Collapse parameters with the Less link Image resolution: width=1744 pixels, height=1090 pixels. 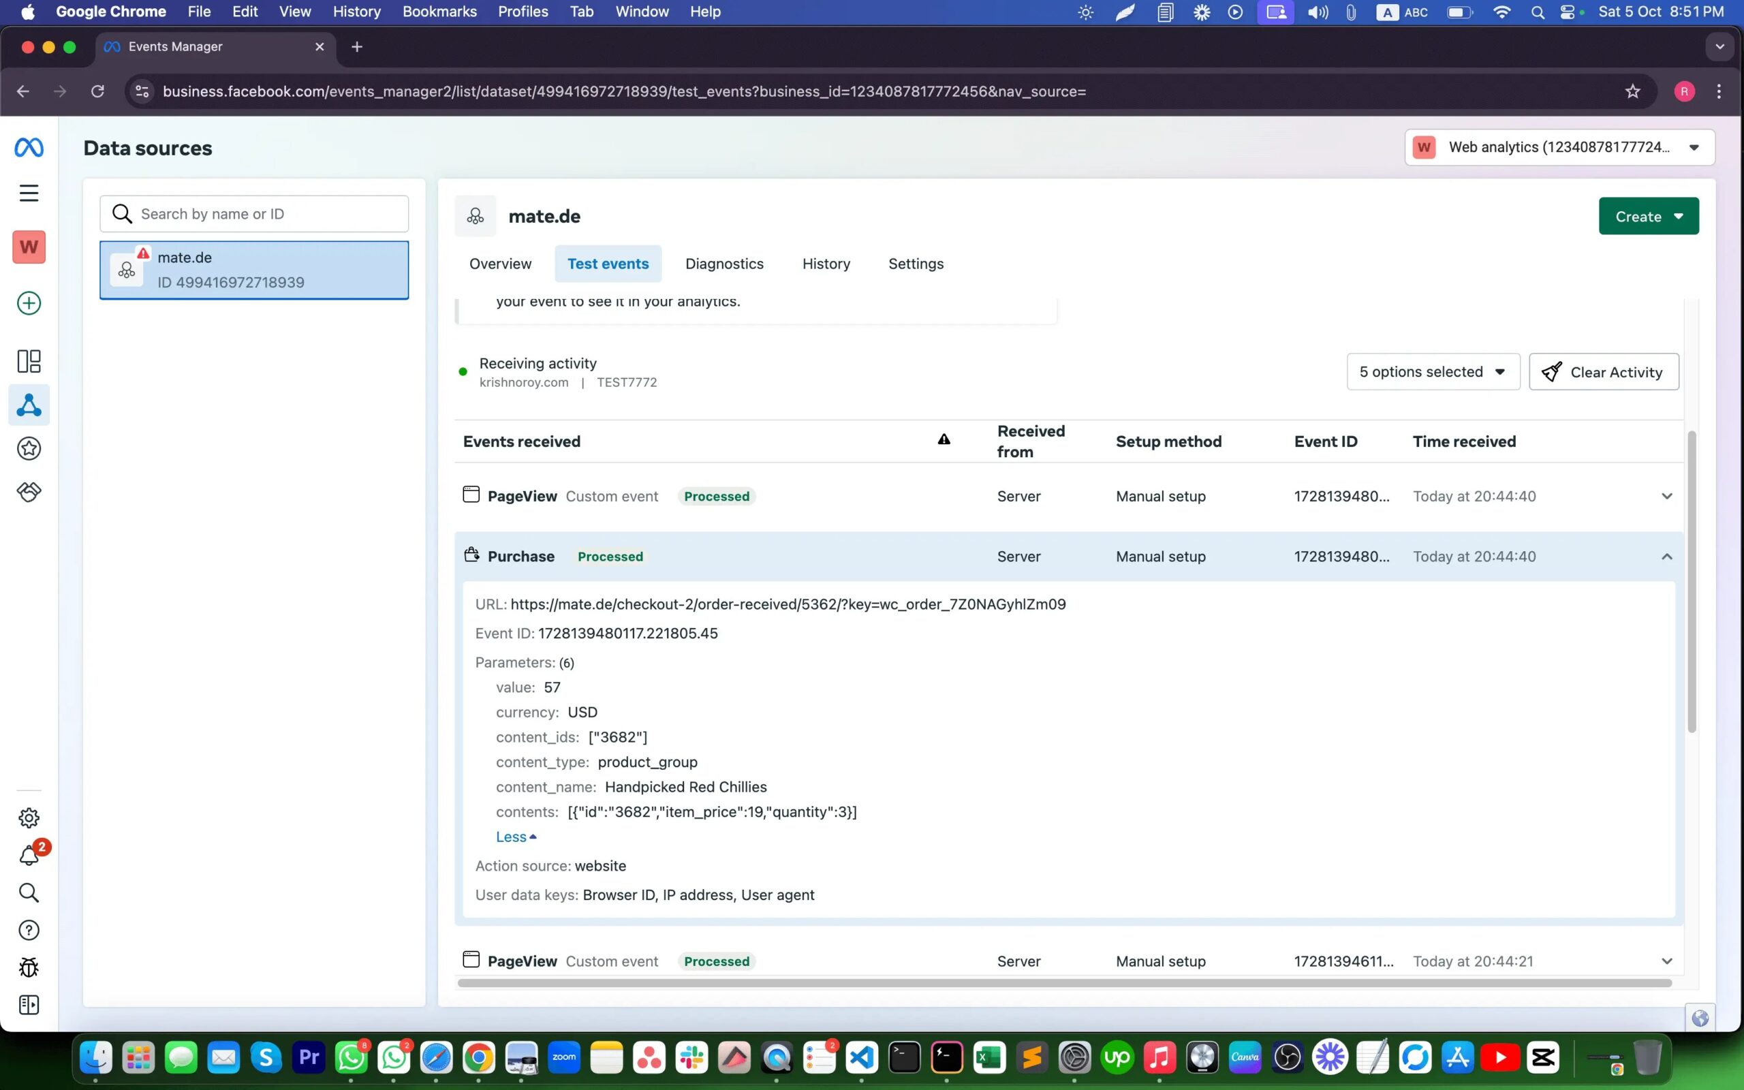[x=516, y=837]
